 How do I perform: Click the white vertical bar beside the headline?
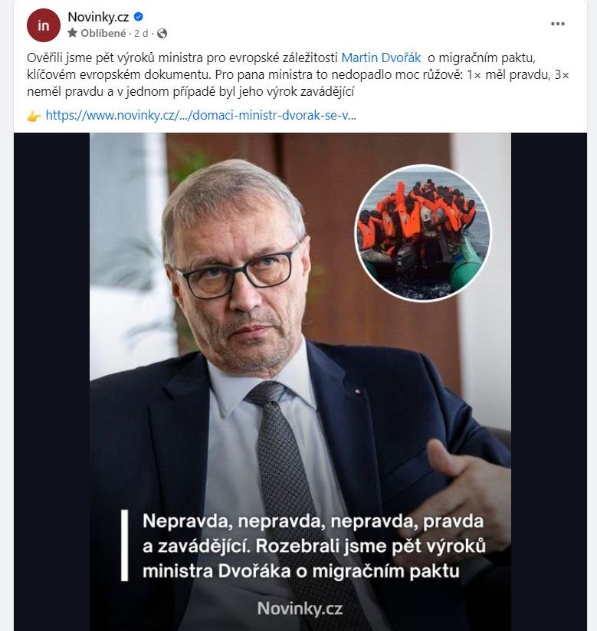click(x=125, y=545)
